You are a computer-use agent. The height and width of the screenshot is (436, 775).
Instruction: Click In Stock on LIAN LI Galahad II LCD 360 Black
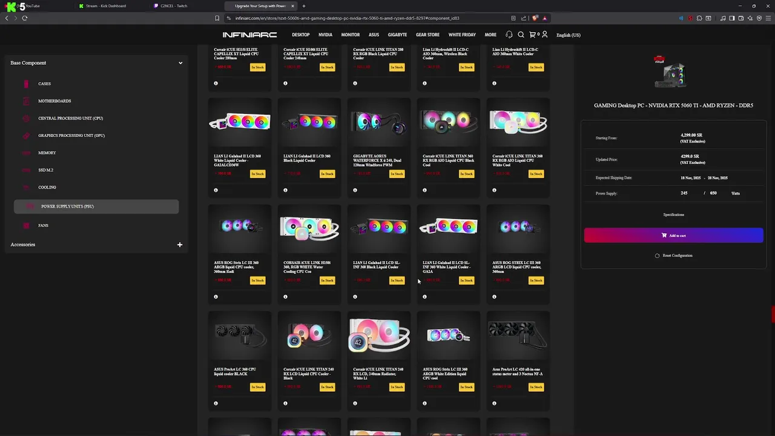pyautogui.click(x=327, y=174)
